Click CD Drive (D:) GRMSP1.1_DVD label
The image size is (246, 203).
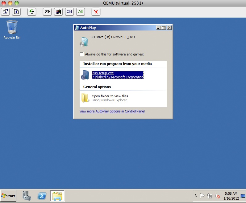pyautogui.click(x=113, y=37)
